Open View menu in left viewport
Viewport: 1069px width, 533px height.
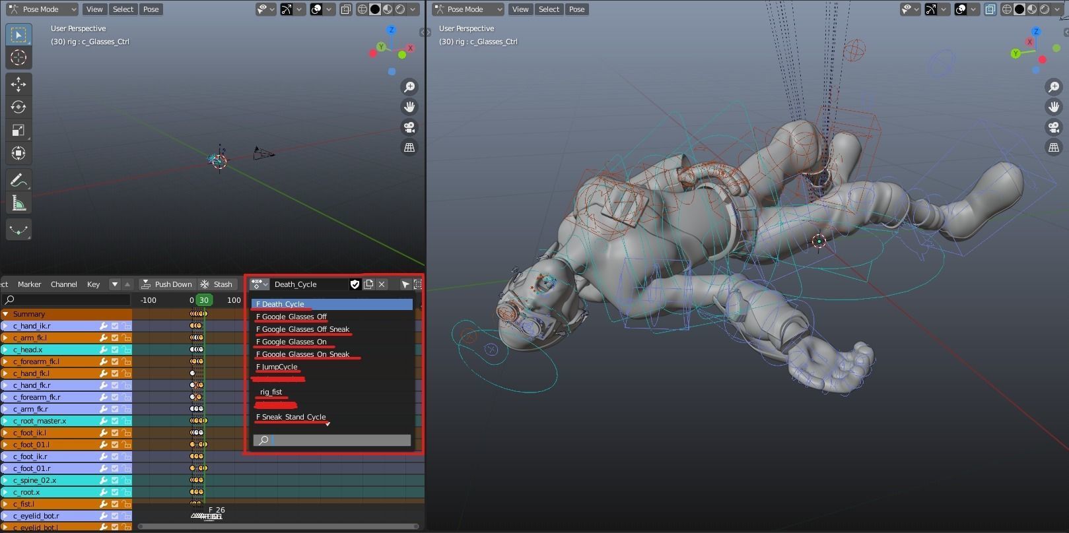coord(94,9)
